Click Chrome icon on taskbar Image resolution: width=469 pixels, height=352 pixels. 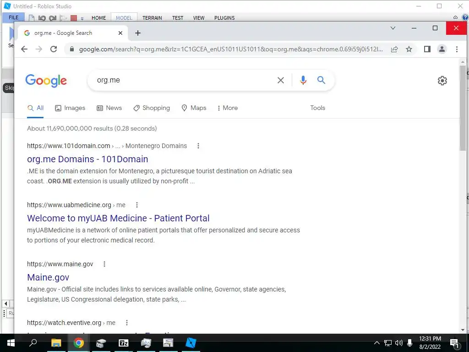(79, 343)
